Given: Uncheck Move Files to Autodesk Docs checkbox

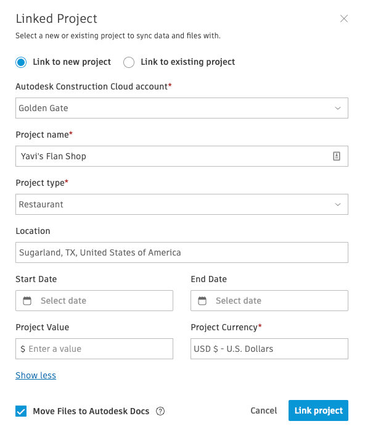Looking at the screenshot, I should (x=21, y=411).
